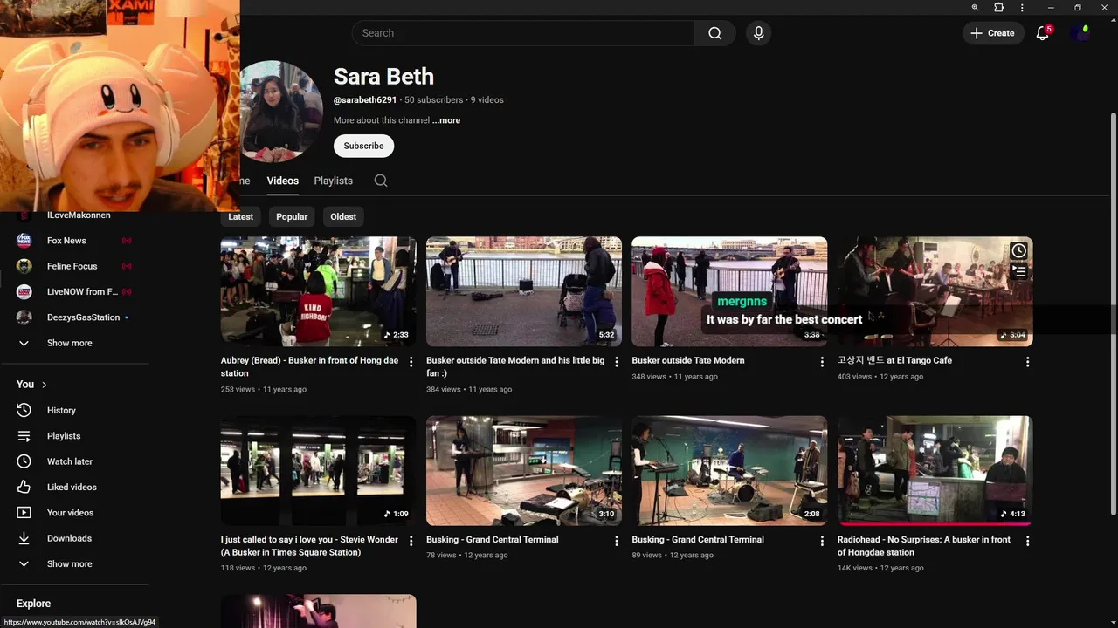Open options for 78-views Grand Central video

(616, 541)
